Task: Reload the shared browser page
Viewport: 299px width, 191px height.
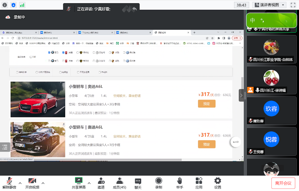Action: pos(13,38)
